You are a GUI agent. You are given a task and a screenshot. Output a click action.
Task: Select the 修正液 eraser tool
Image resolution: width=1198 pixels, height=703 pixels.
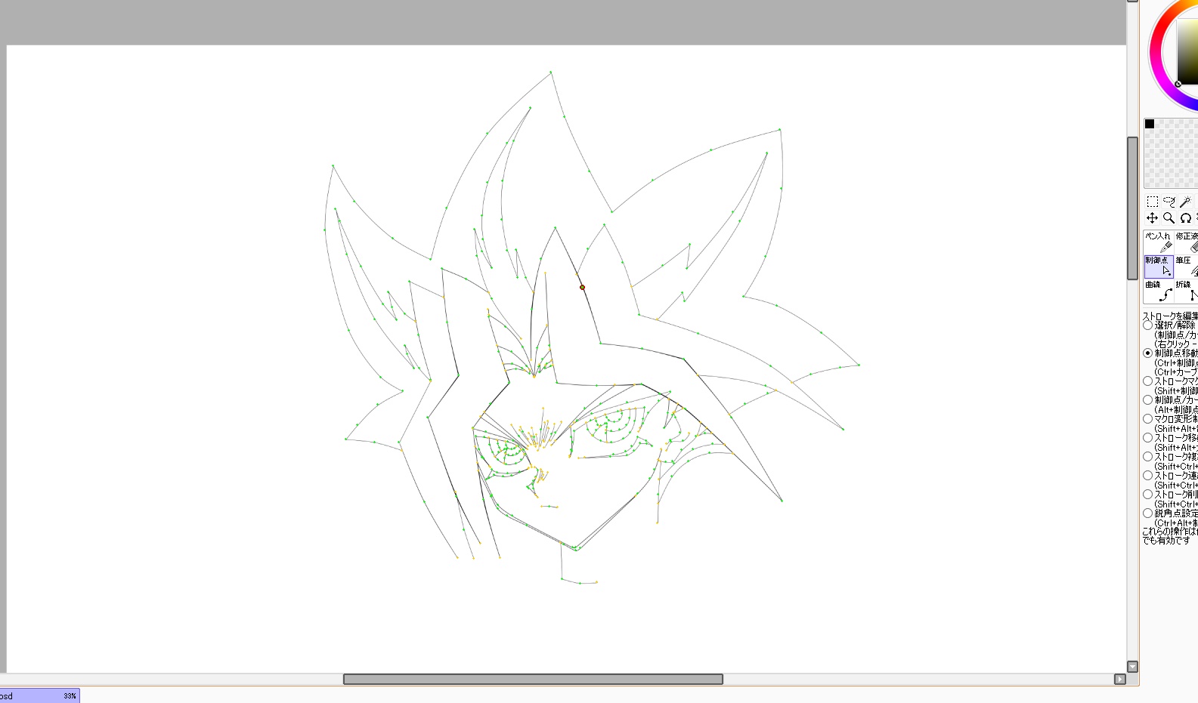[x=1187, y=242]
